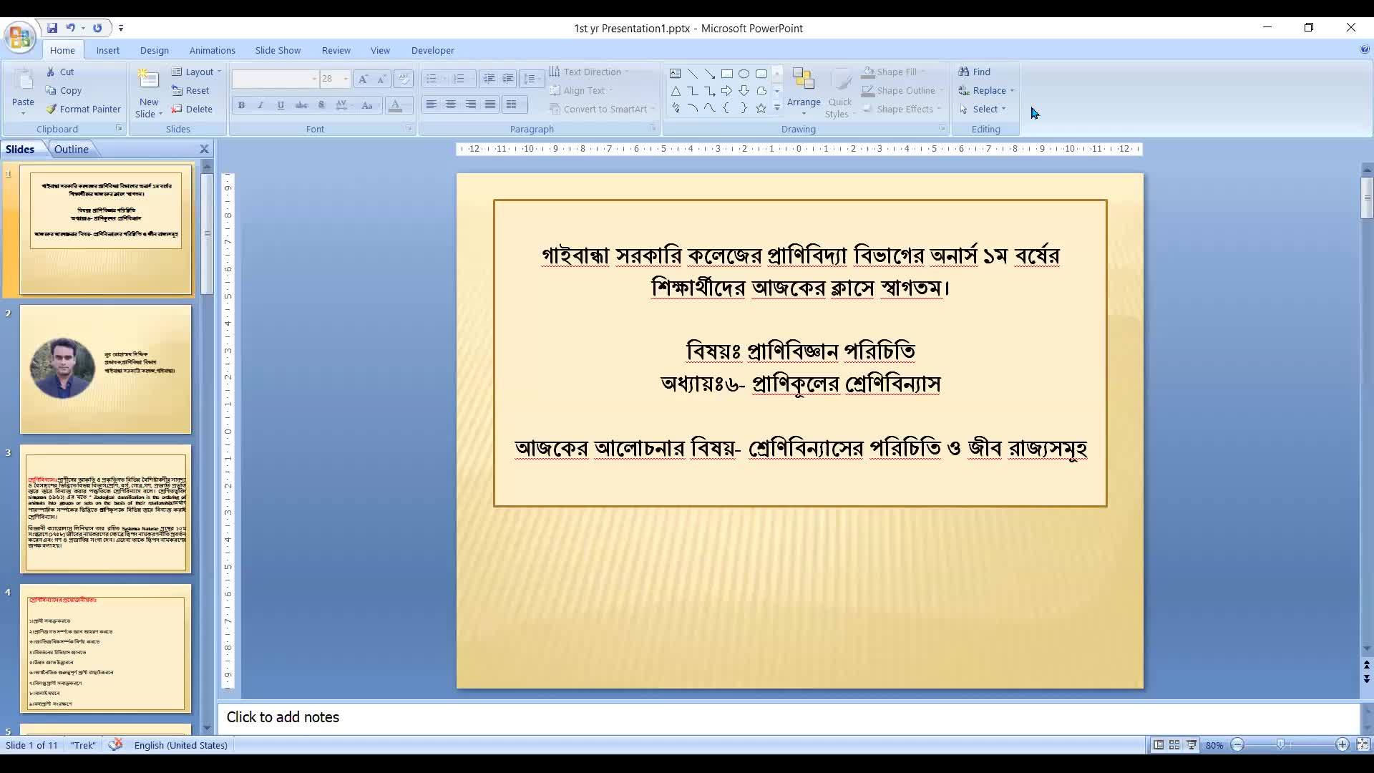Image resolution: width=1374 pixels, height=773 pixels.
Task: Toggle Underline formatting
Action: [281, 105]
